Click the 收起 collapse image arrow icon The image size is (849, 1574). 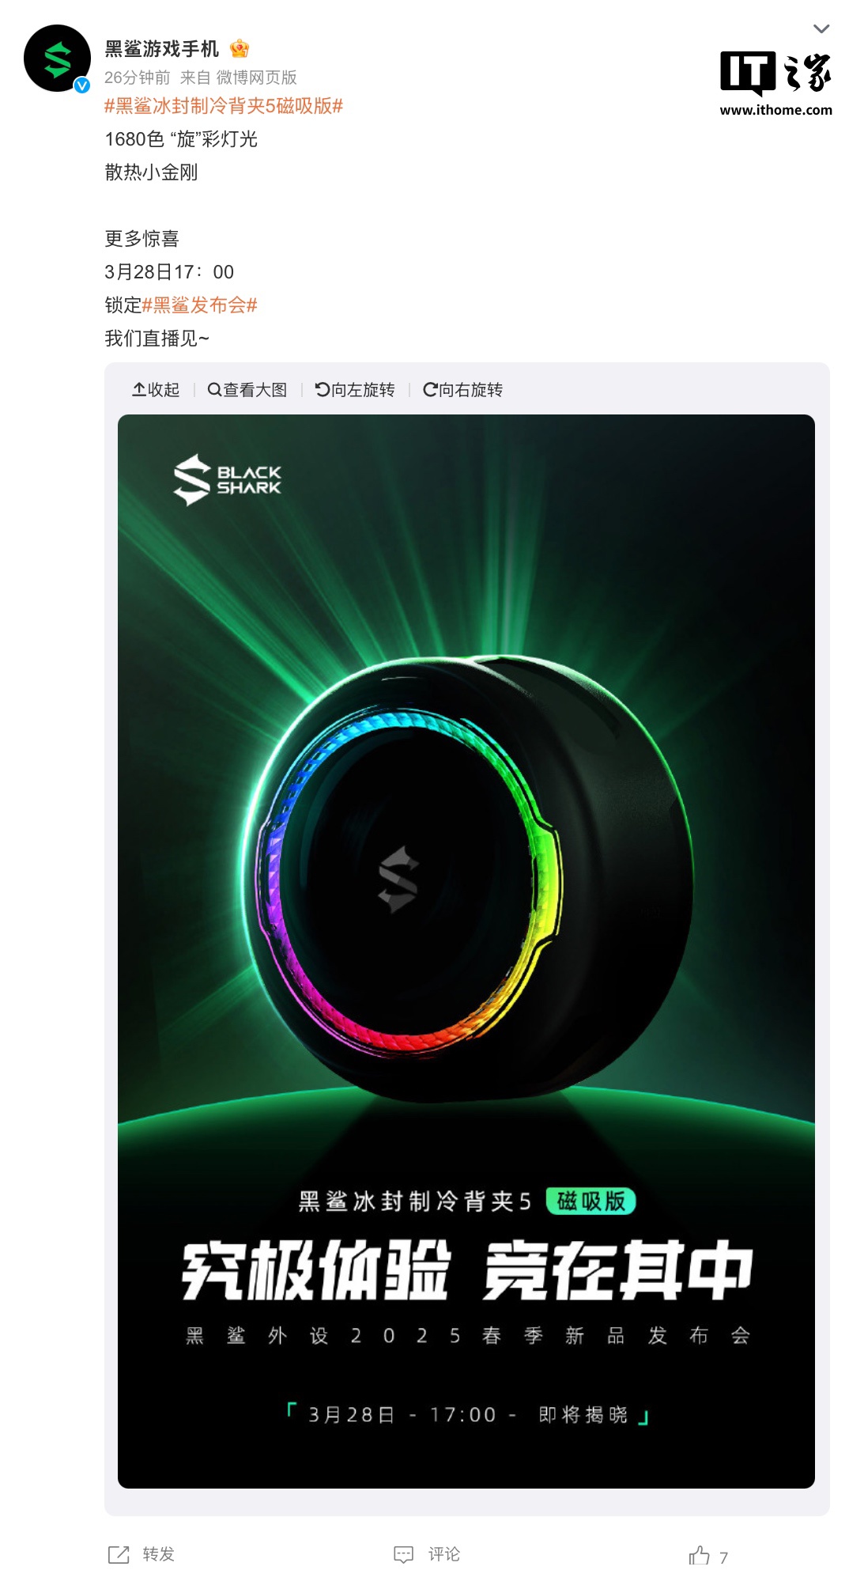point(139,389)
